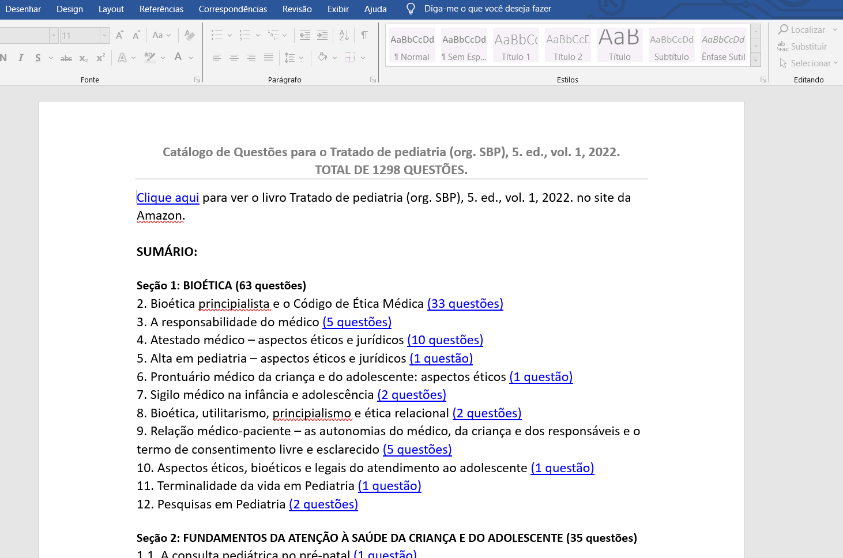Open the font name dropdown arrow
Viewport: 843px width, 558px height.
54,36
